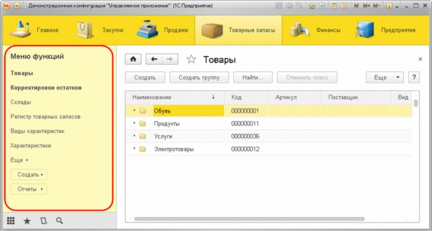
Task: Click the desk lamp icon for Главное
Action: 21,29
